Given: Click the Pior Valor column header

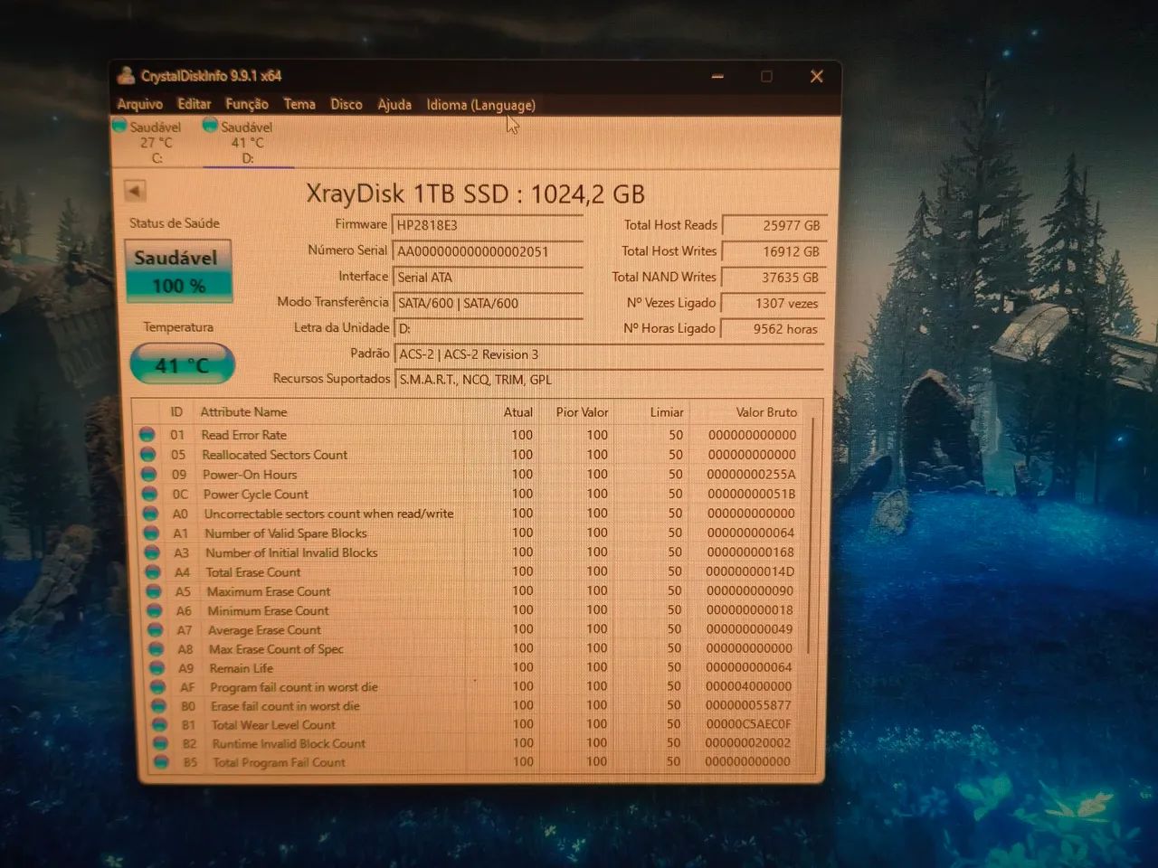Looking at the screenshot, I should [x=582, y=412].
